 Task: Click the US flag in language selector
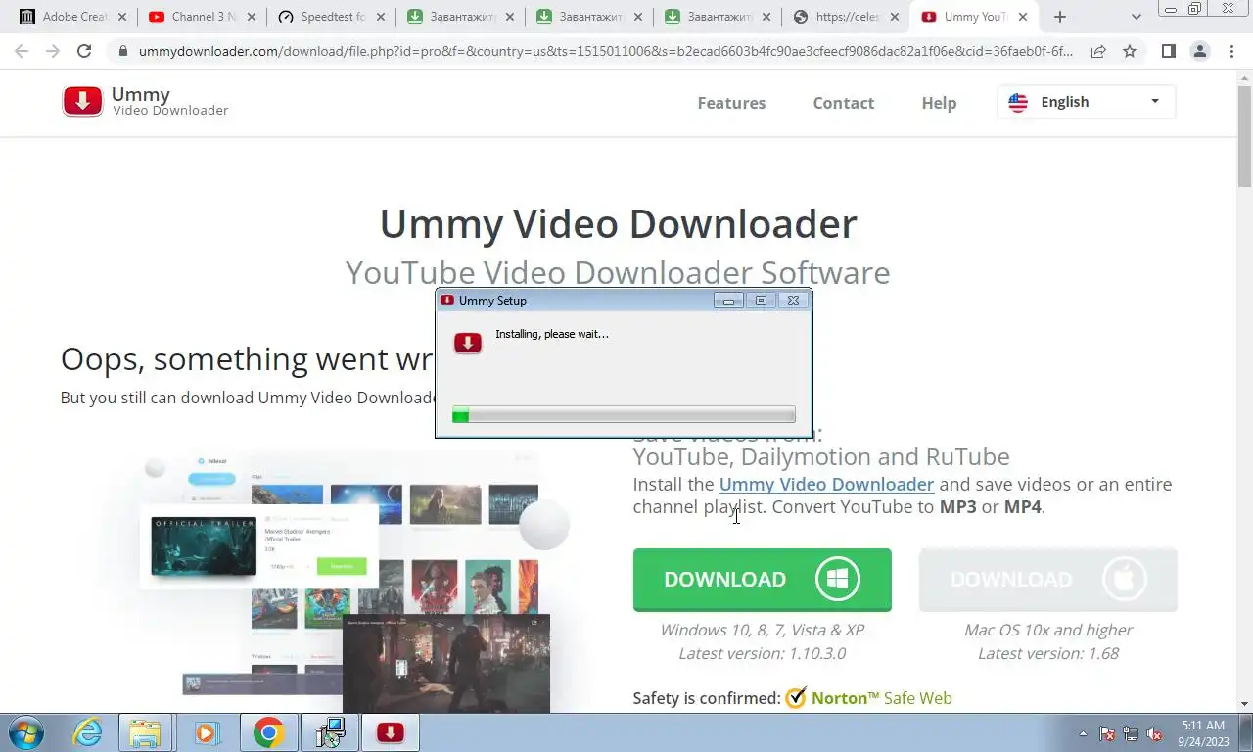click(1018, 102)
